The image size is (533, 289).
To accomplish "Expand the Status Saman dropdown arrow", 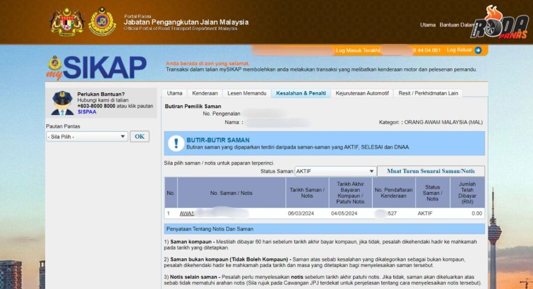I will click(371, 171).
